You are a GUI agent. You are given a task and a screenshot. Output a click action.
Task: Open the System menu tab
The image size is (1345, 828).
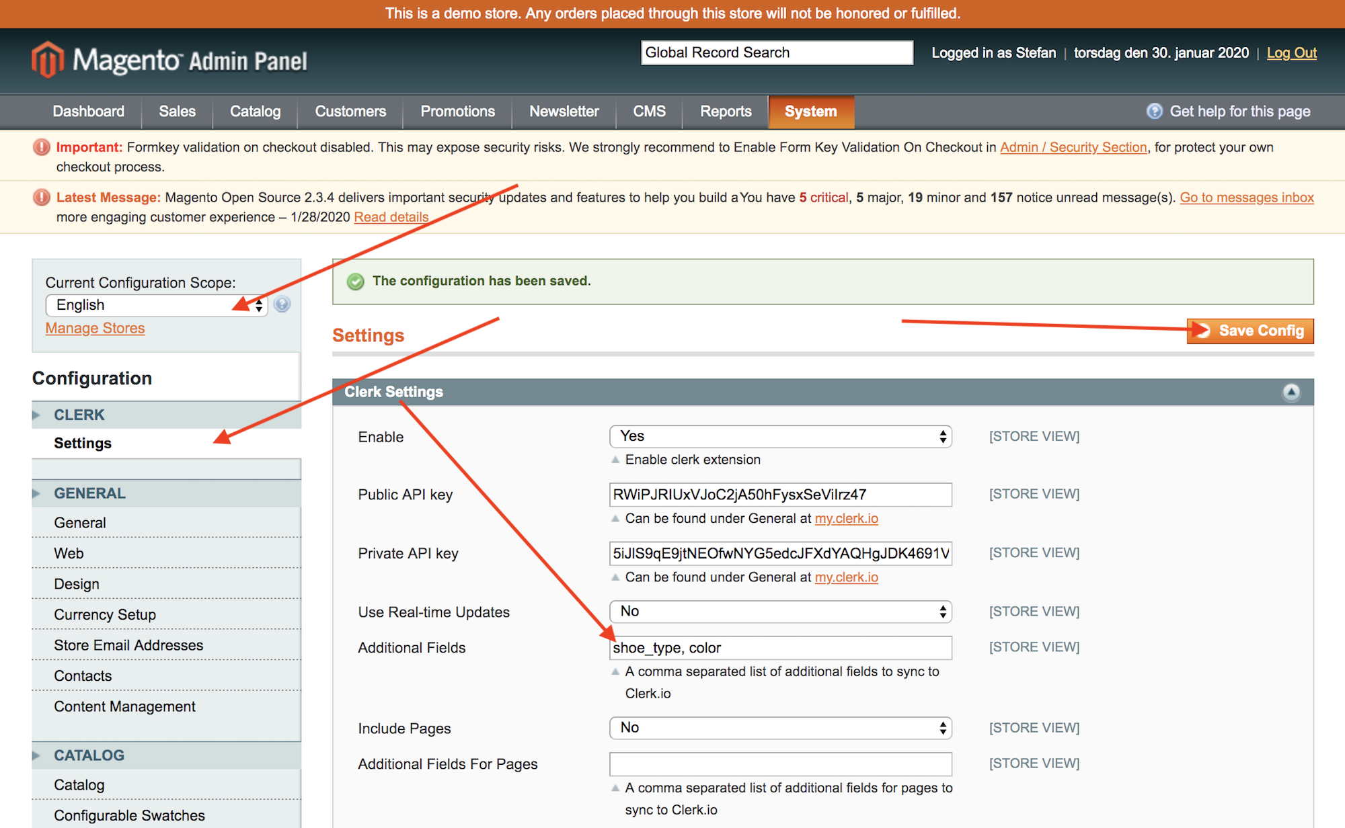(x=810, y=112)
